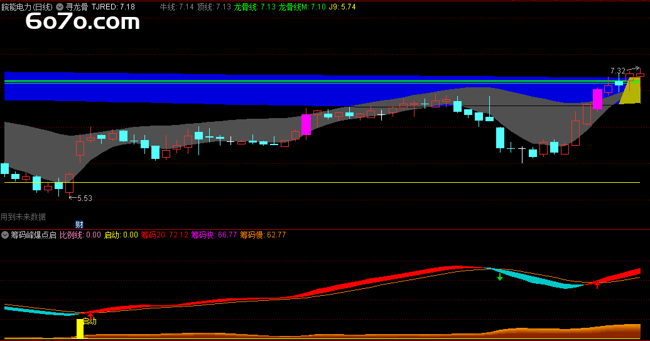
Task: Click the stock title 皖能电力(日线)
Action: tap(28, 7)
